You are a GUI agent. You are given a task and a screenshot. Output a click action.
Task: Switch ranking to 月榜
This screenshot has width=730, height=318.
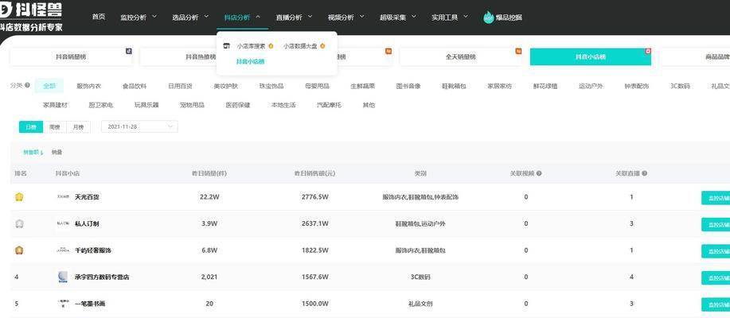click(x=78, y=126)
